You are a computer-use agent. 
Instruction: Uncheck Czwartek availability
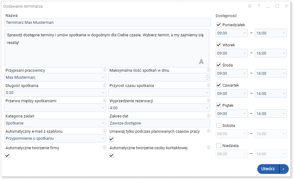point(219,85)
